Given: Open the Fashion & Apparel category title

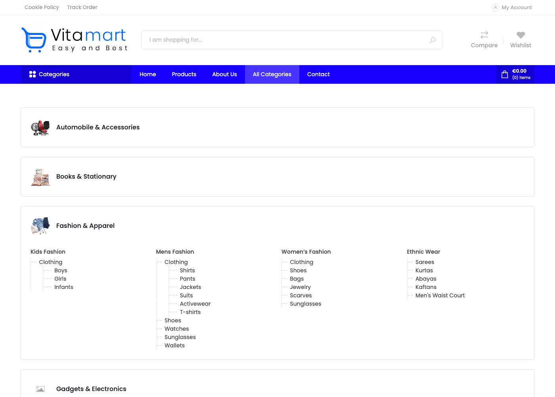Looking at the screenshot, I should point(85,225).
